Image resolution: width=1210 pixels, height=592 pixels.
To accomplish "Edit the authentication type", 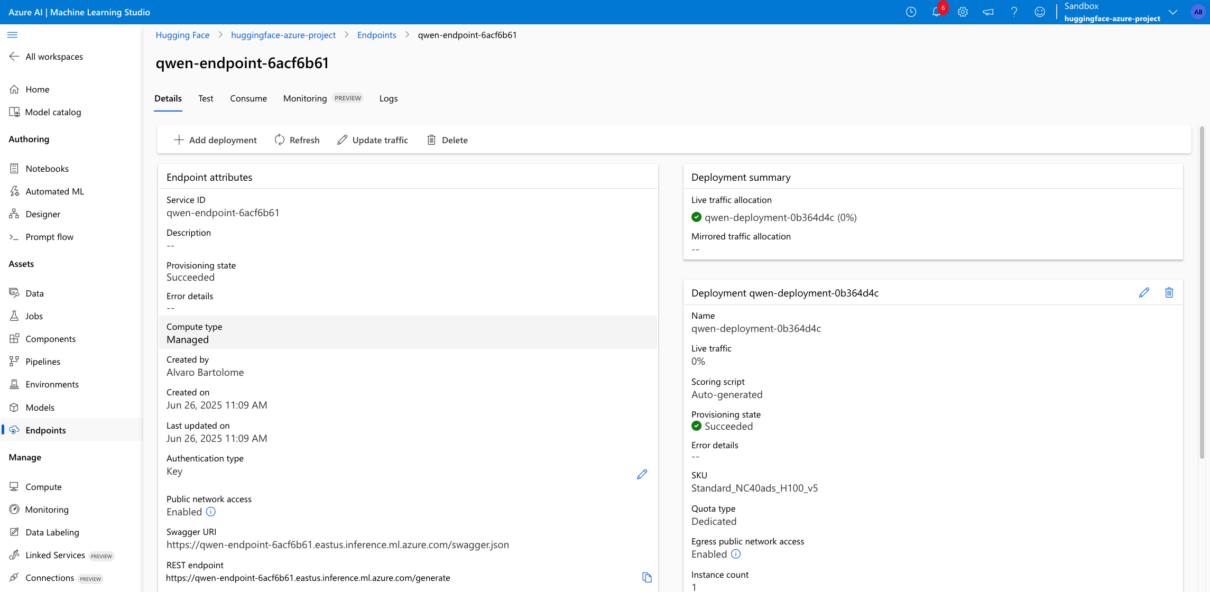I will [x=642, y=474].
